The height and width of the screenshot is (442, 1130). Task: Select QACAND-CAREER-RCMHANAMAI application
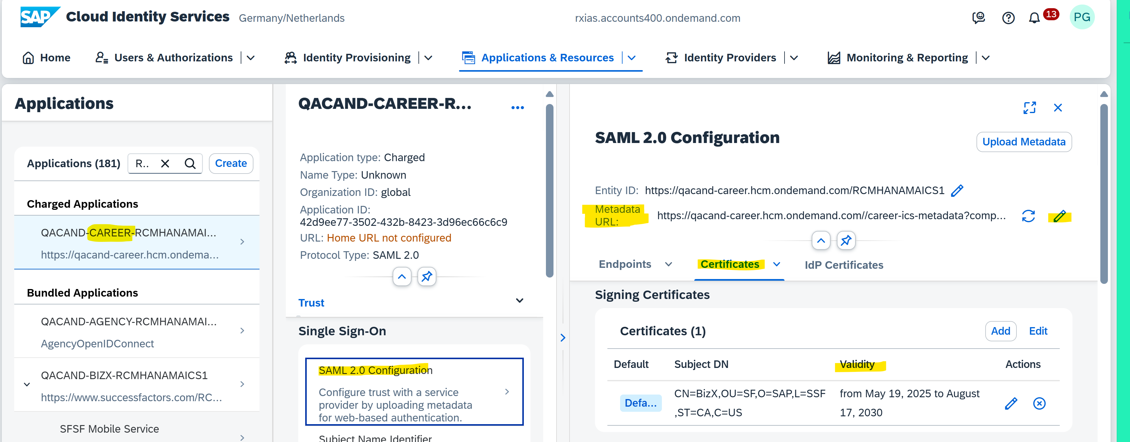(x=137, y=242)
